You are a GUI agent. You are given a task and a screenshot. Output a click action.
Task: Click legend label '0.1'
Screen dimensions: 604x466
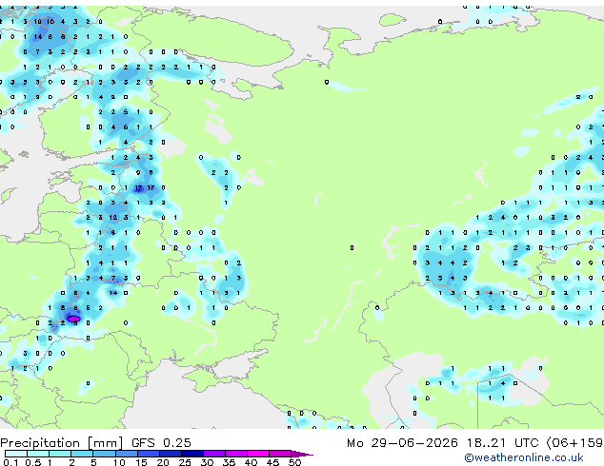pyautogui.click(x=10, y=462)
